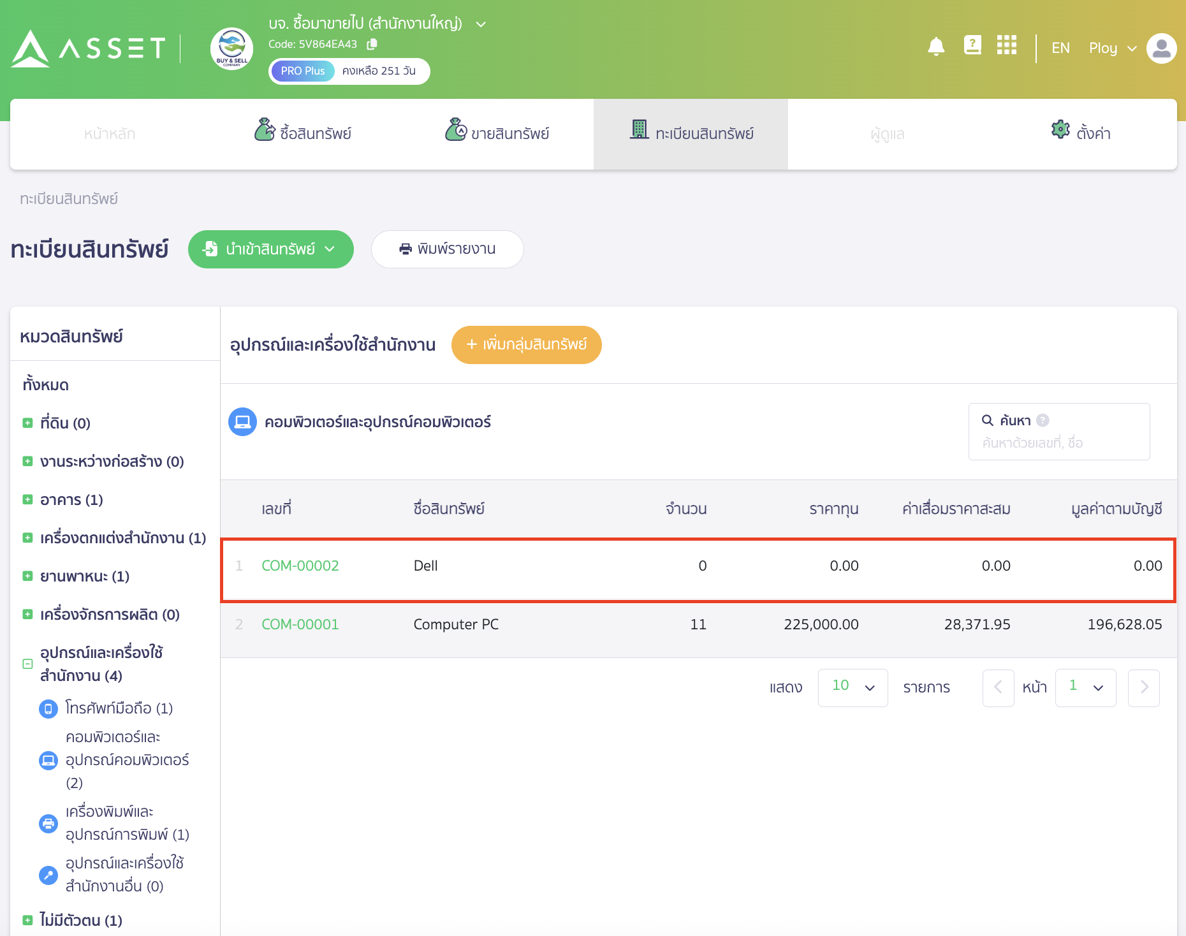
Task: Go to the ซื้อสินทรัพย์ tab
Action: [x=303, y=133]
